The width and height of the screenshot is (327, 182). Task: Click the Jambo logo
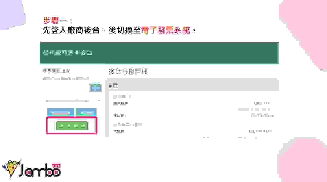coord(32,170)
